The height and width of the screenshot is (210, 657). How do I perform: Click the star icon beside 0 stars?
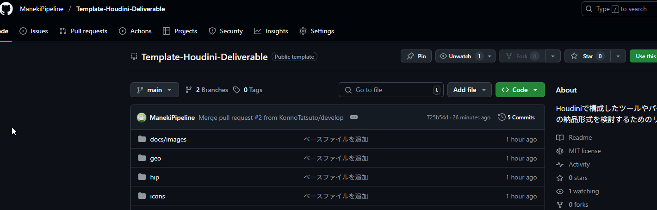tap(560, 178)
